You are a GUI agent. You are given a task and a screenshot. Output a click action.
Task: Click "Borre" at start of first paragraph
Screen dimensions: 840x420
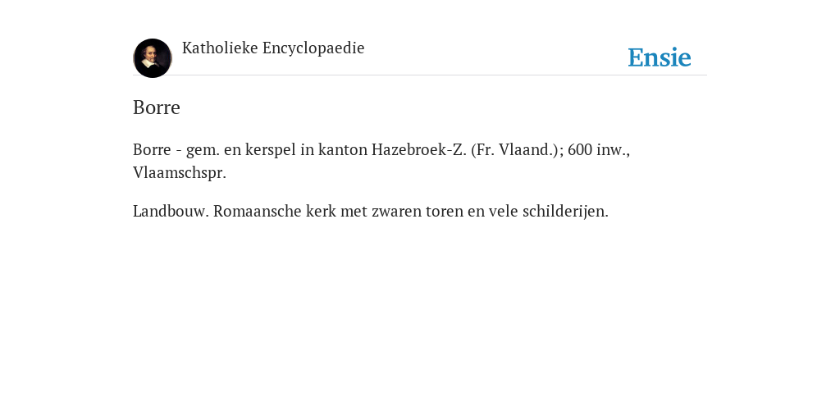[152, 149]
